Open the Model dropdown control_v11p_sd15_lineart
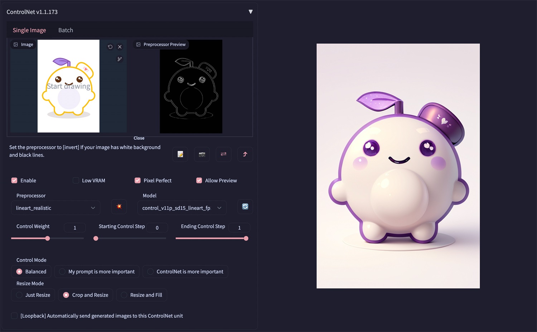The height and width of the screenshot is (332, 537). click(x=182, y=208)
